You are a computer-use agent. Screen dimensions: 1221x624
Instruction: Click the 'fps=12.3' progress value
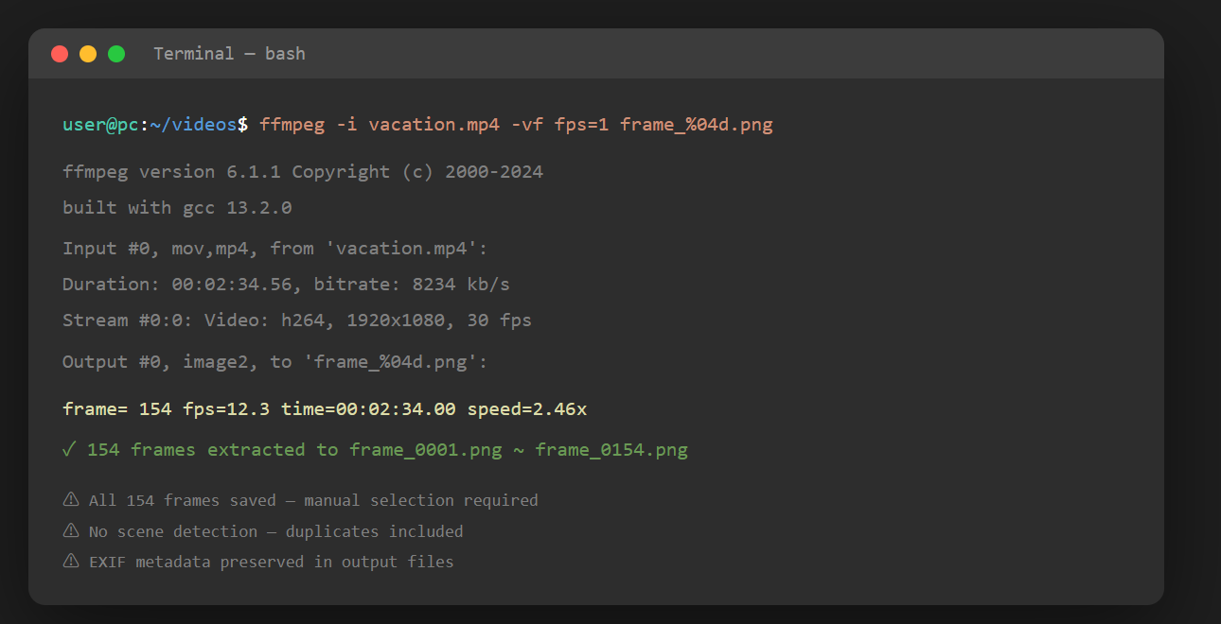[x=226, y=409]
